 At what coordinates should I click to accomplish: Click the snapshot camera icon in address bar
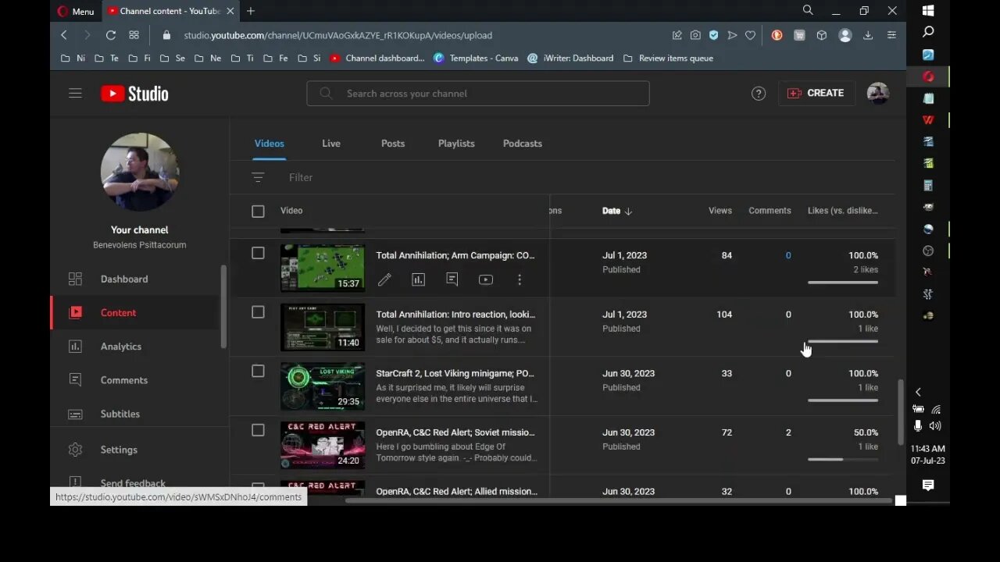[x=695, y=35]
